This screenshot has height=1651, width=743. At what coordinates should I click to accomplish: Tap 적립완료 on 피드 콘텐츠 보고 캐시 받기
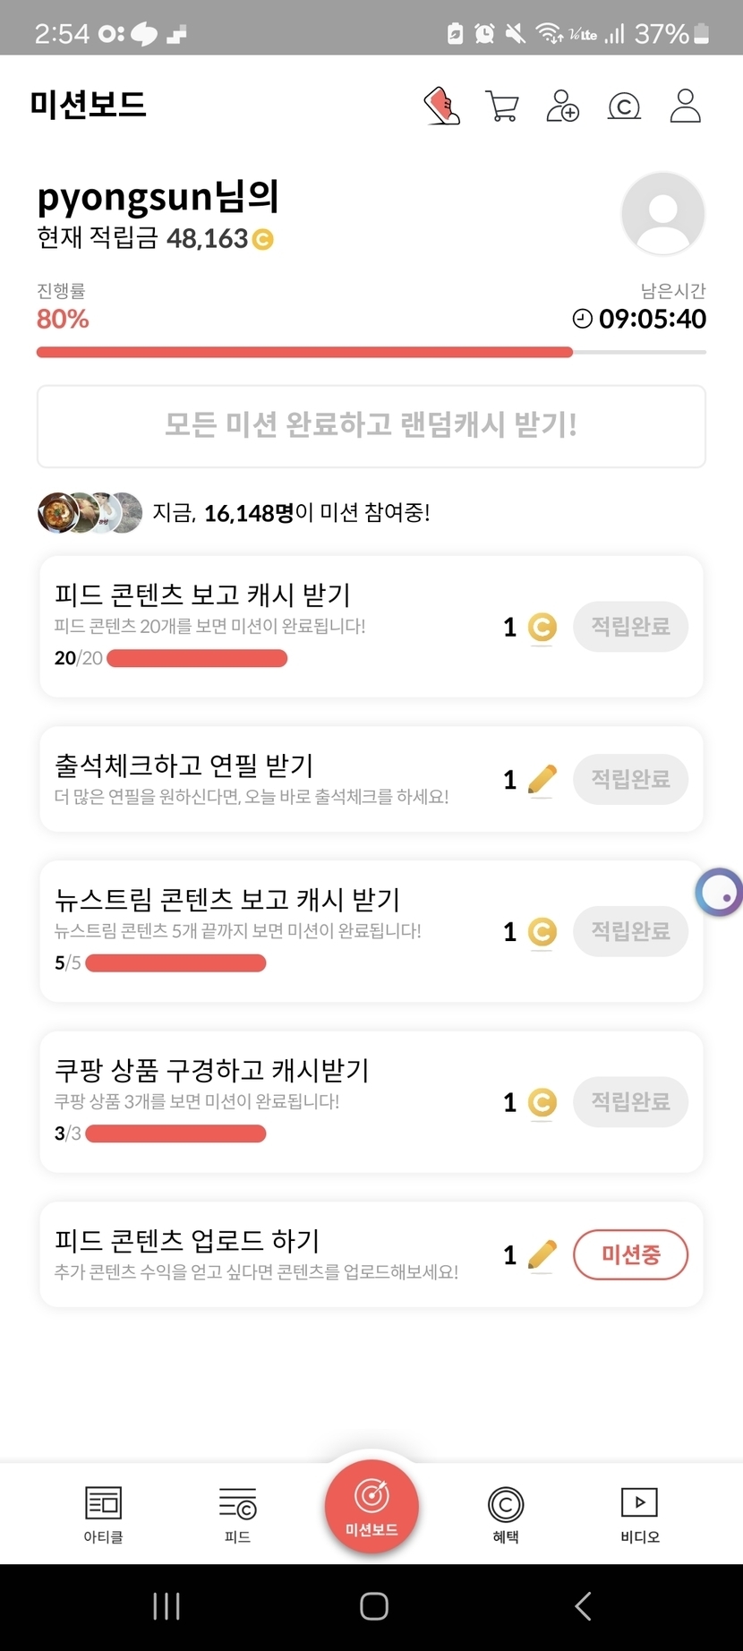click(630, 627)
